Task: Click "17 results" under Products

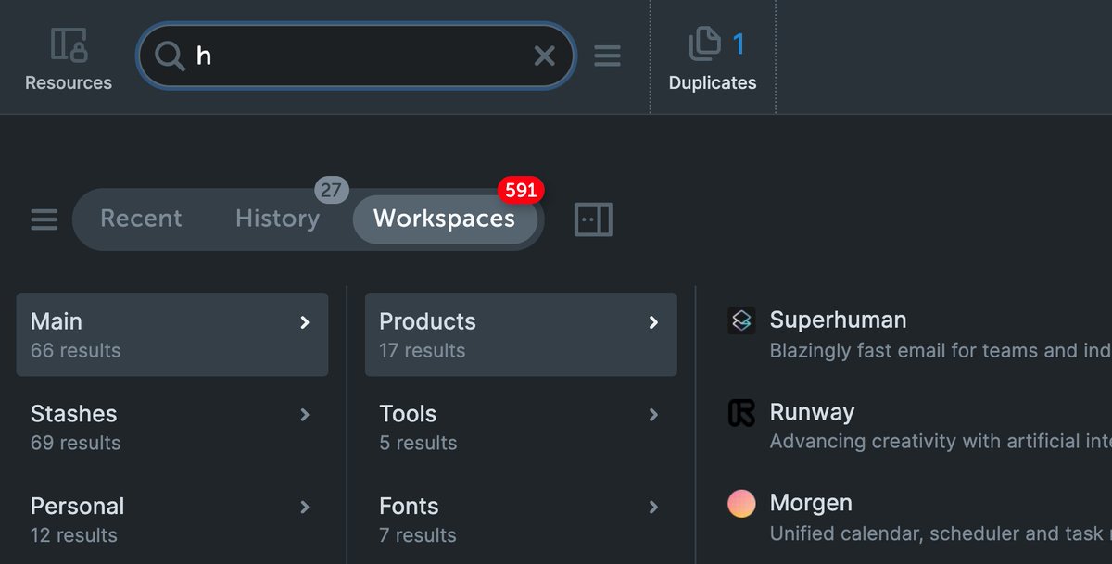Action: click(423, 350)
